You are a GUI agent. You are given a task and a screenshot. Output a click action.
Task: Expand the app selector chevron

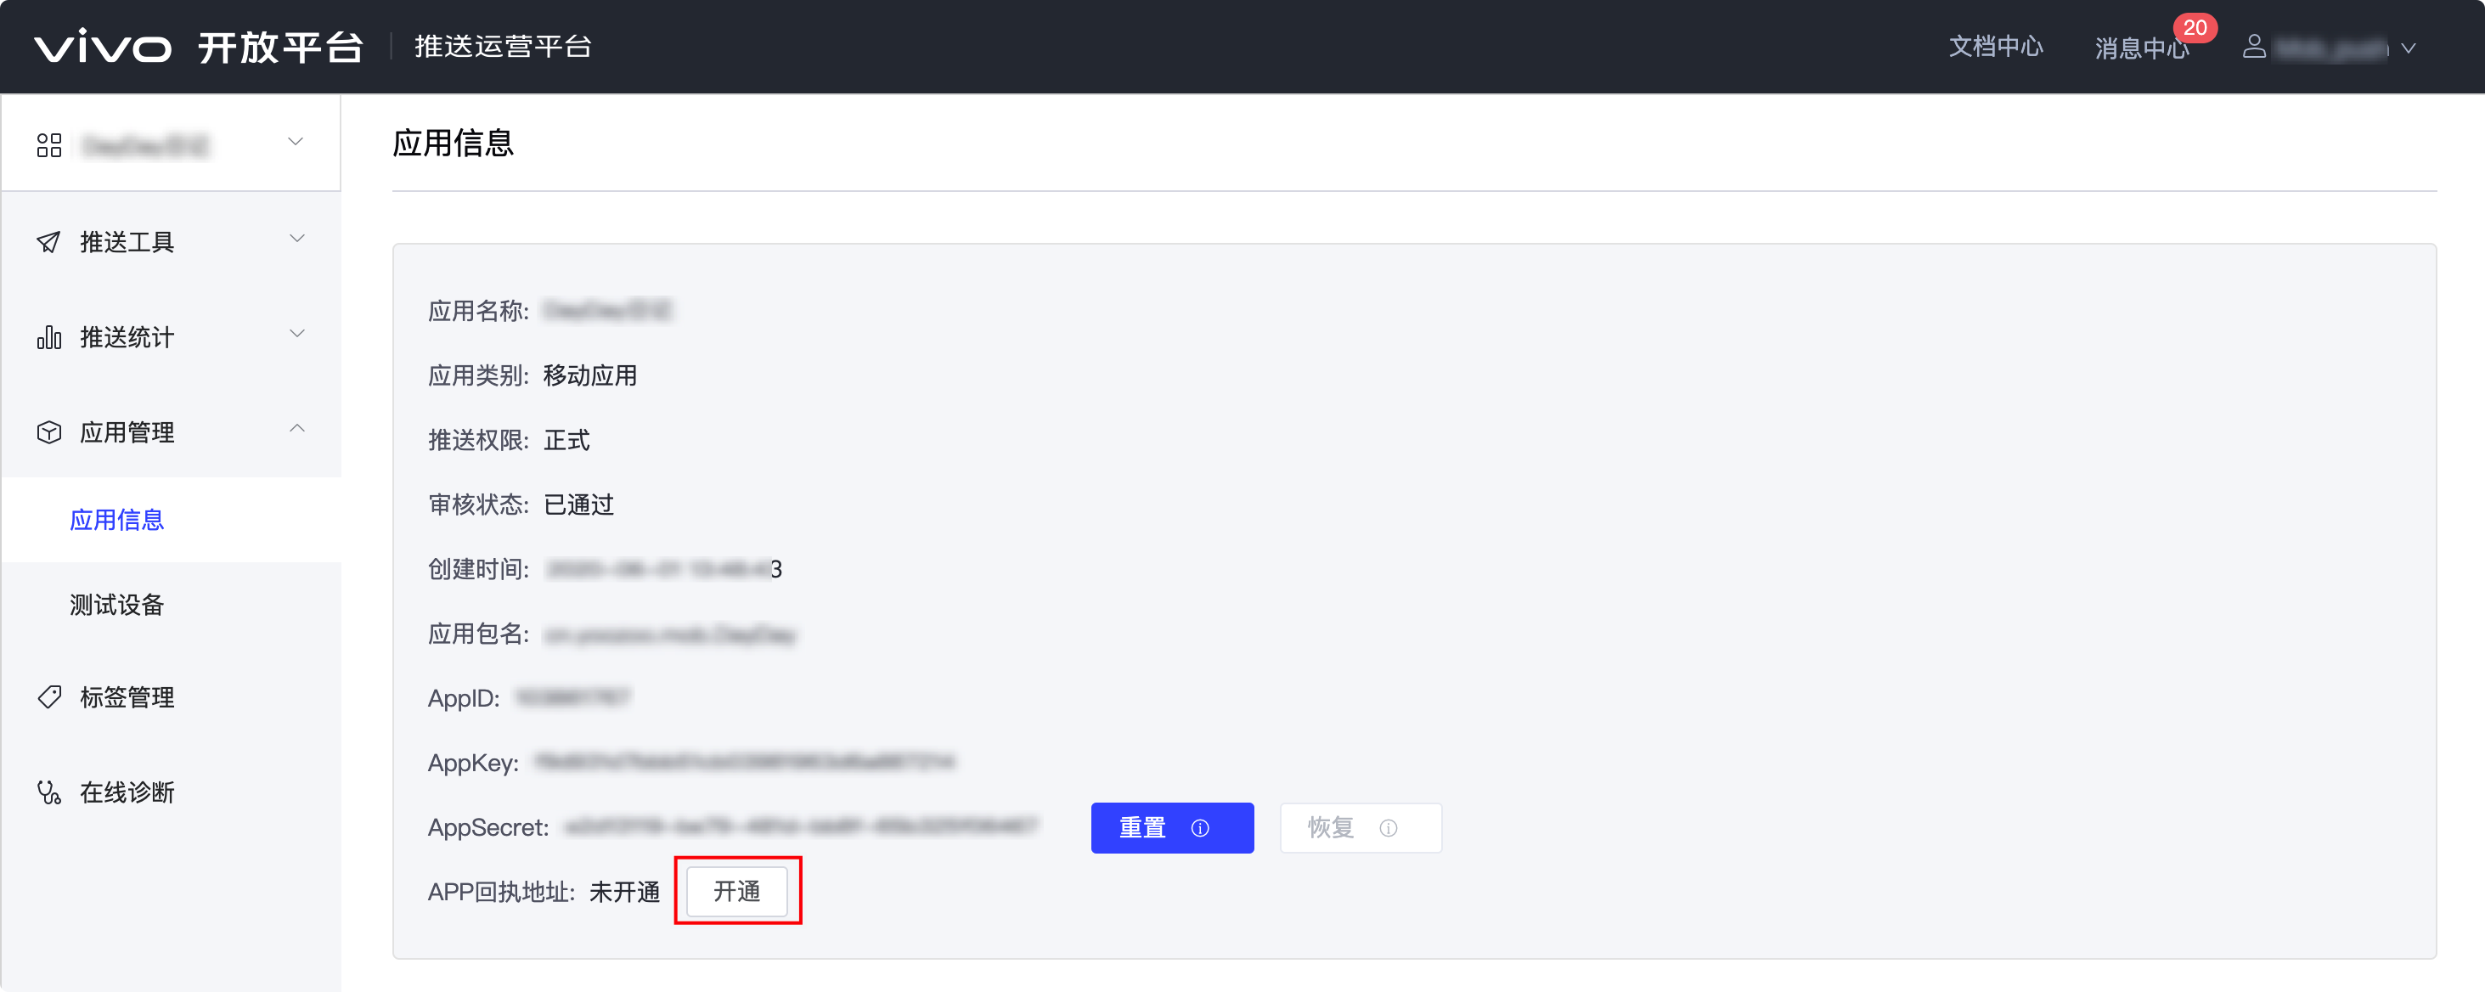point(296,142)
